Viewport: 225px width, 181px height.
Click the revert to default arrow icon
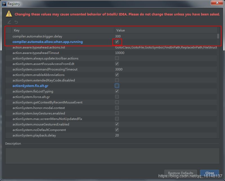(x=16, y=22)
